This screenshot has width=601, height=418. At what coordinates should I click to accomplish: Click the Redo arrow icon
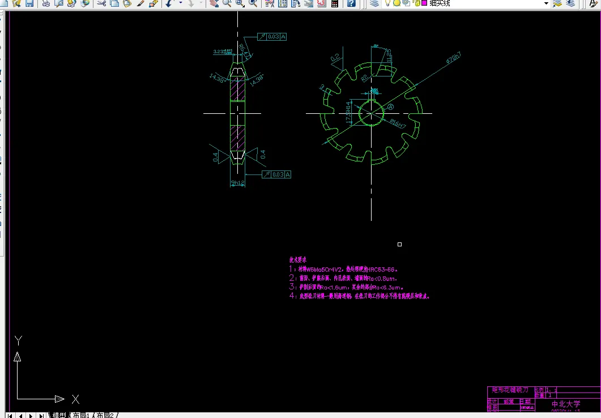(190, 3)
